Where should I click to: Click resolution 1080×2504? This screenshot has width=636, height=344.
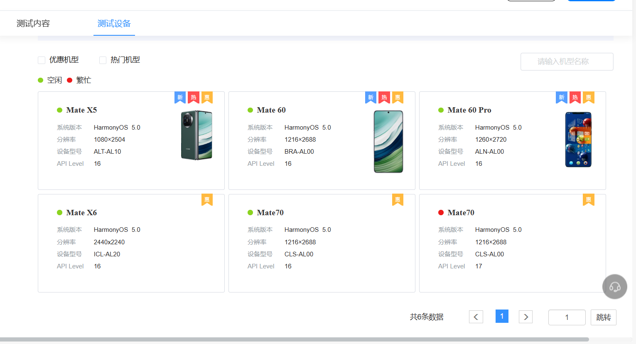[x=109, y=140]
